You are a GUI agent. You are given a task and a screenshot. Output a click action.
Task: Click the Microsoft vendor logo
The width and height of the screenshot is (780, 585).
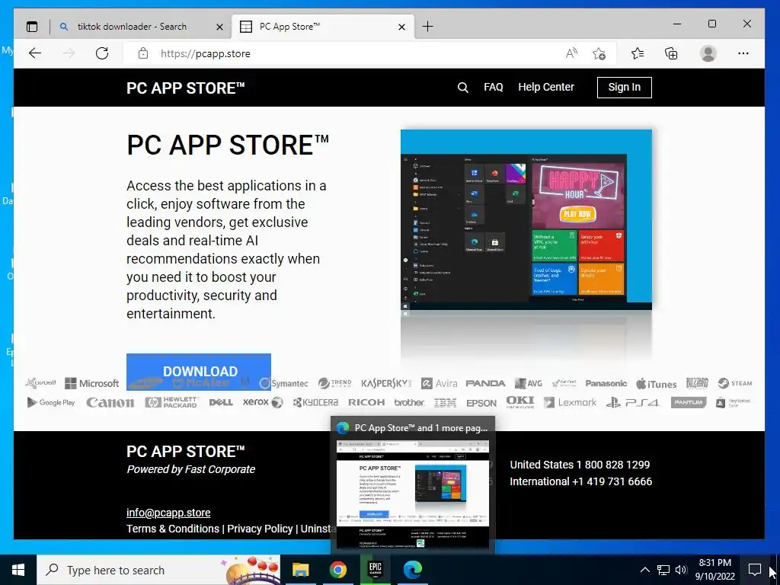[92, 383]
